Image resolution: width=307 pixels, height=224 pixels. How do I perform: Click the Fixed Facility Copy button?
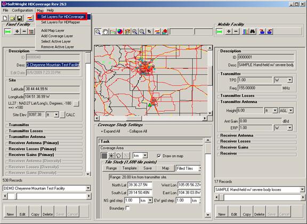(35, 211)
